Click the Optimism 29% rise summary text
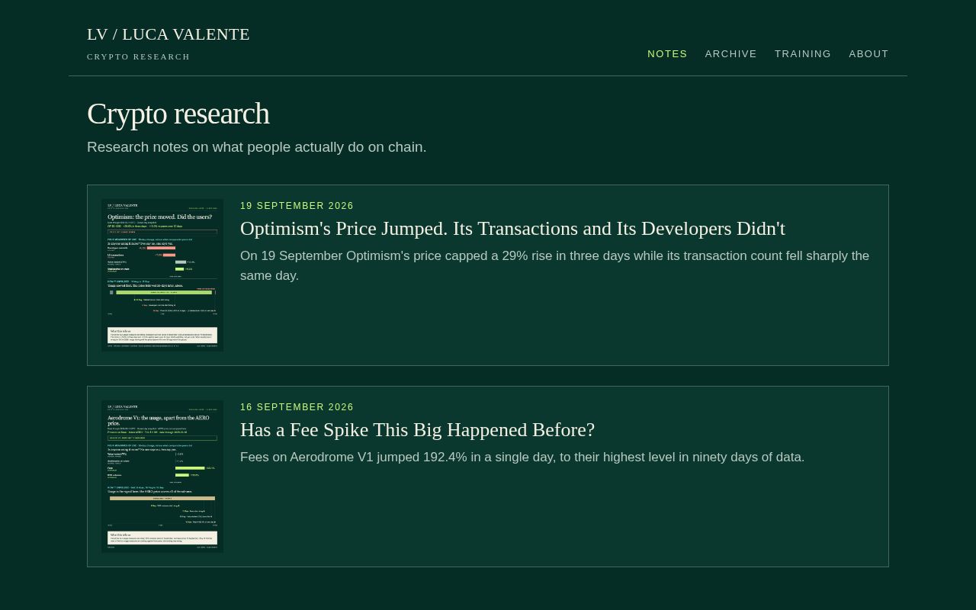The width and height of the screenshot is (976, 610). (x=555, y=265)
